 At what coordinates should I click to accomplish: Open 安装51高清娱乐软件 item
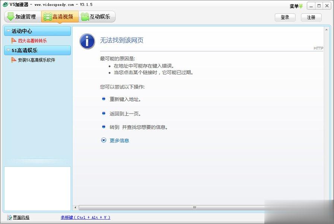tap(37, 60)
